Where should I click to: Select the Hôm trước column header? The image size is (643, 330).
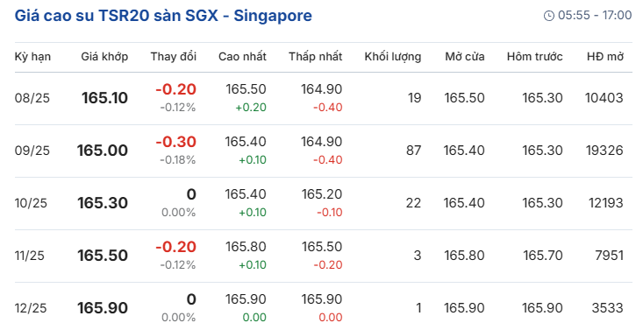[535, 57]
